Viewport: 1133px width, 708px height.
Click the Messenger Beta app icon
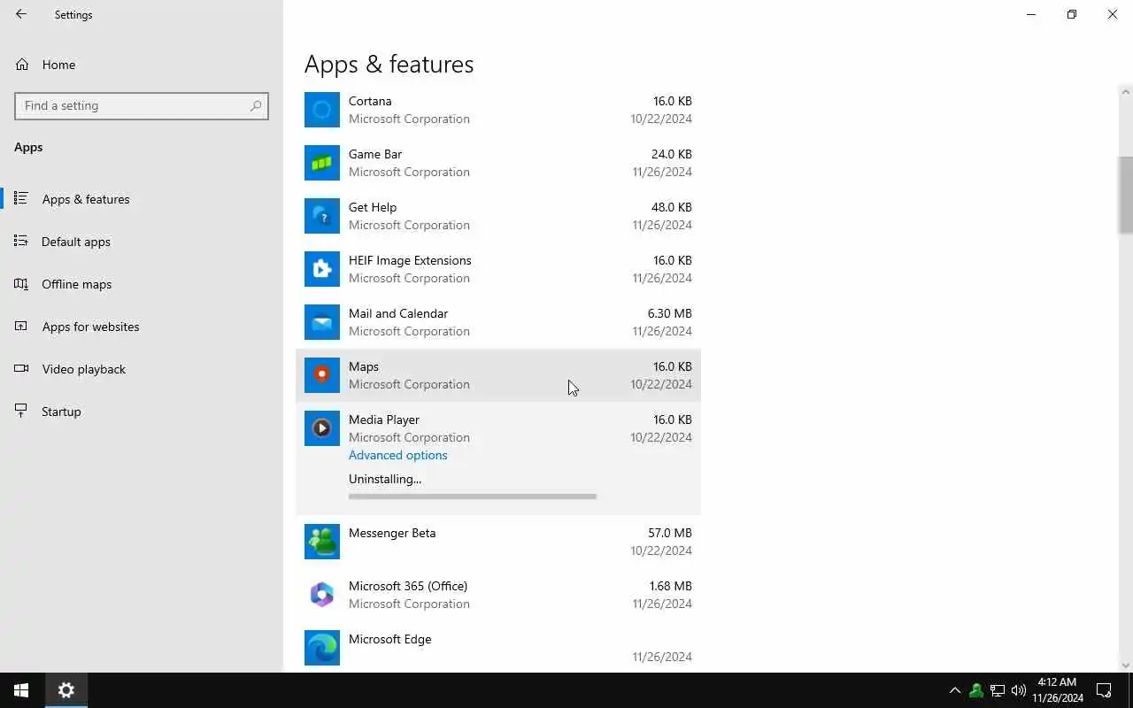[322, 542]
